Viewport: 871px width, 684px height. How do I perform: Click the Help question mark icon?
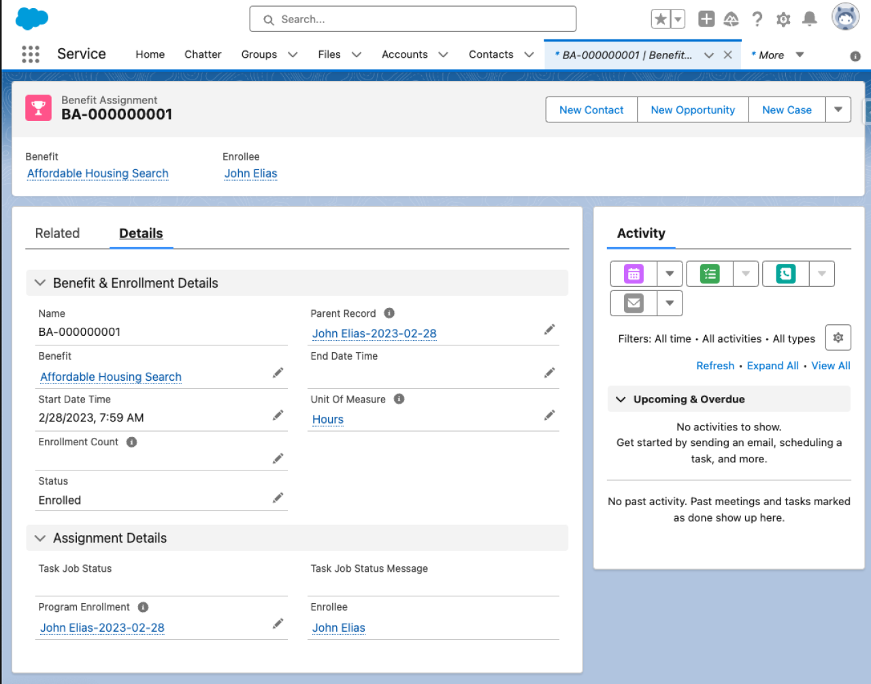[757, 19]
